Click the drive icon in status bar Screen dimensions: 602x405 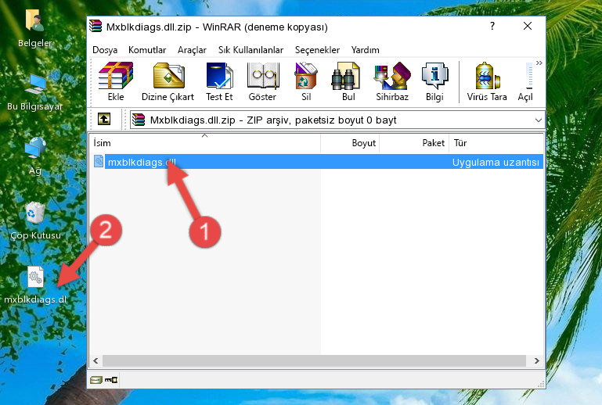coord(96,380)
